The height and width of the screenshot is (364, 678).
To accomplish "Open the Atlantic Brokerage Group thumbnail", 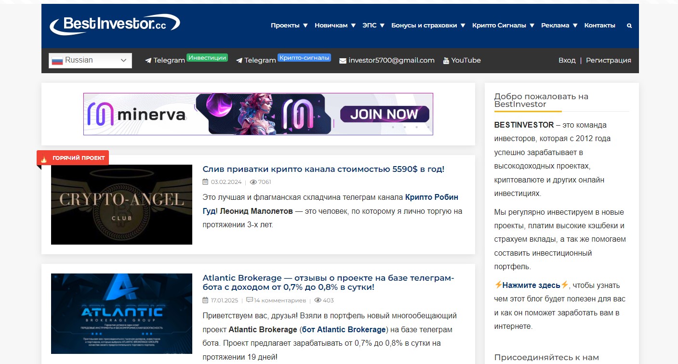I will pos(121,314).
